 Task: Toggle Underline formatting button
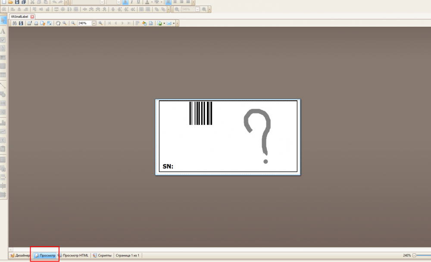coord(138,2)
